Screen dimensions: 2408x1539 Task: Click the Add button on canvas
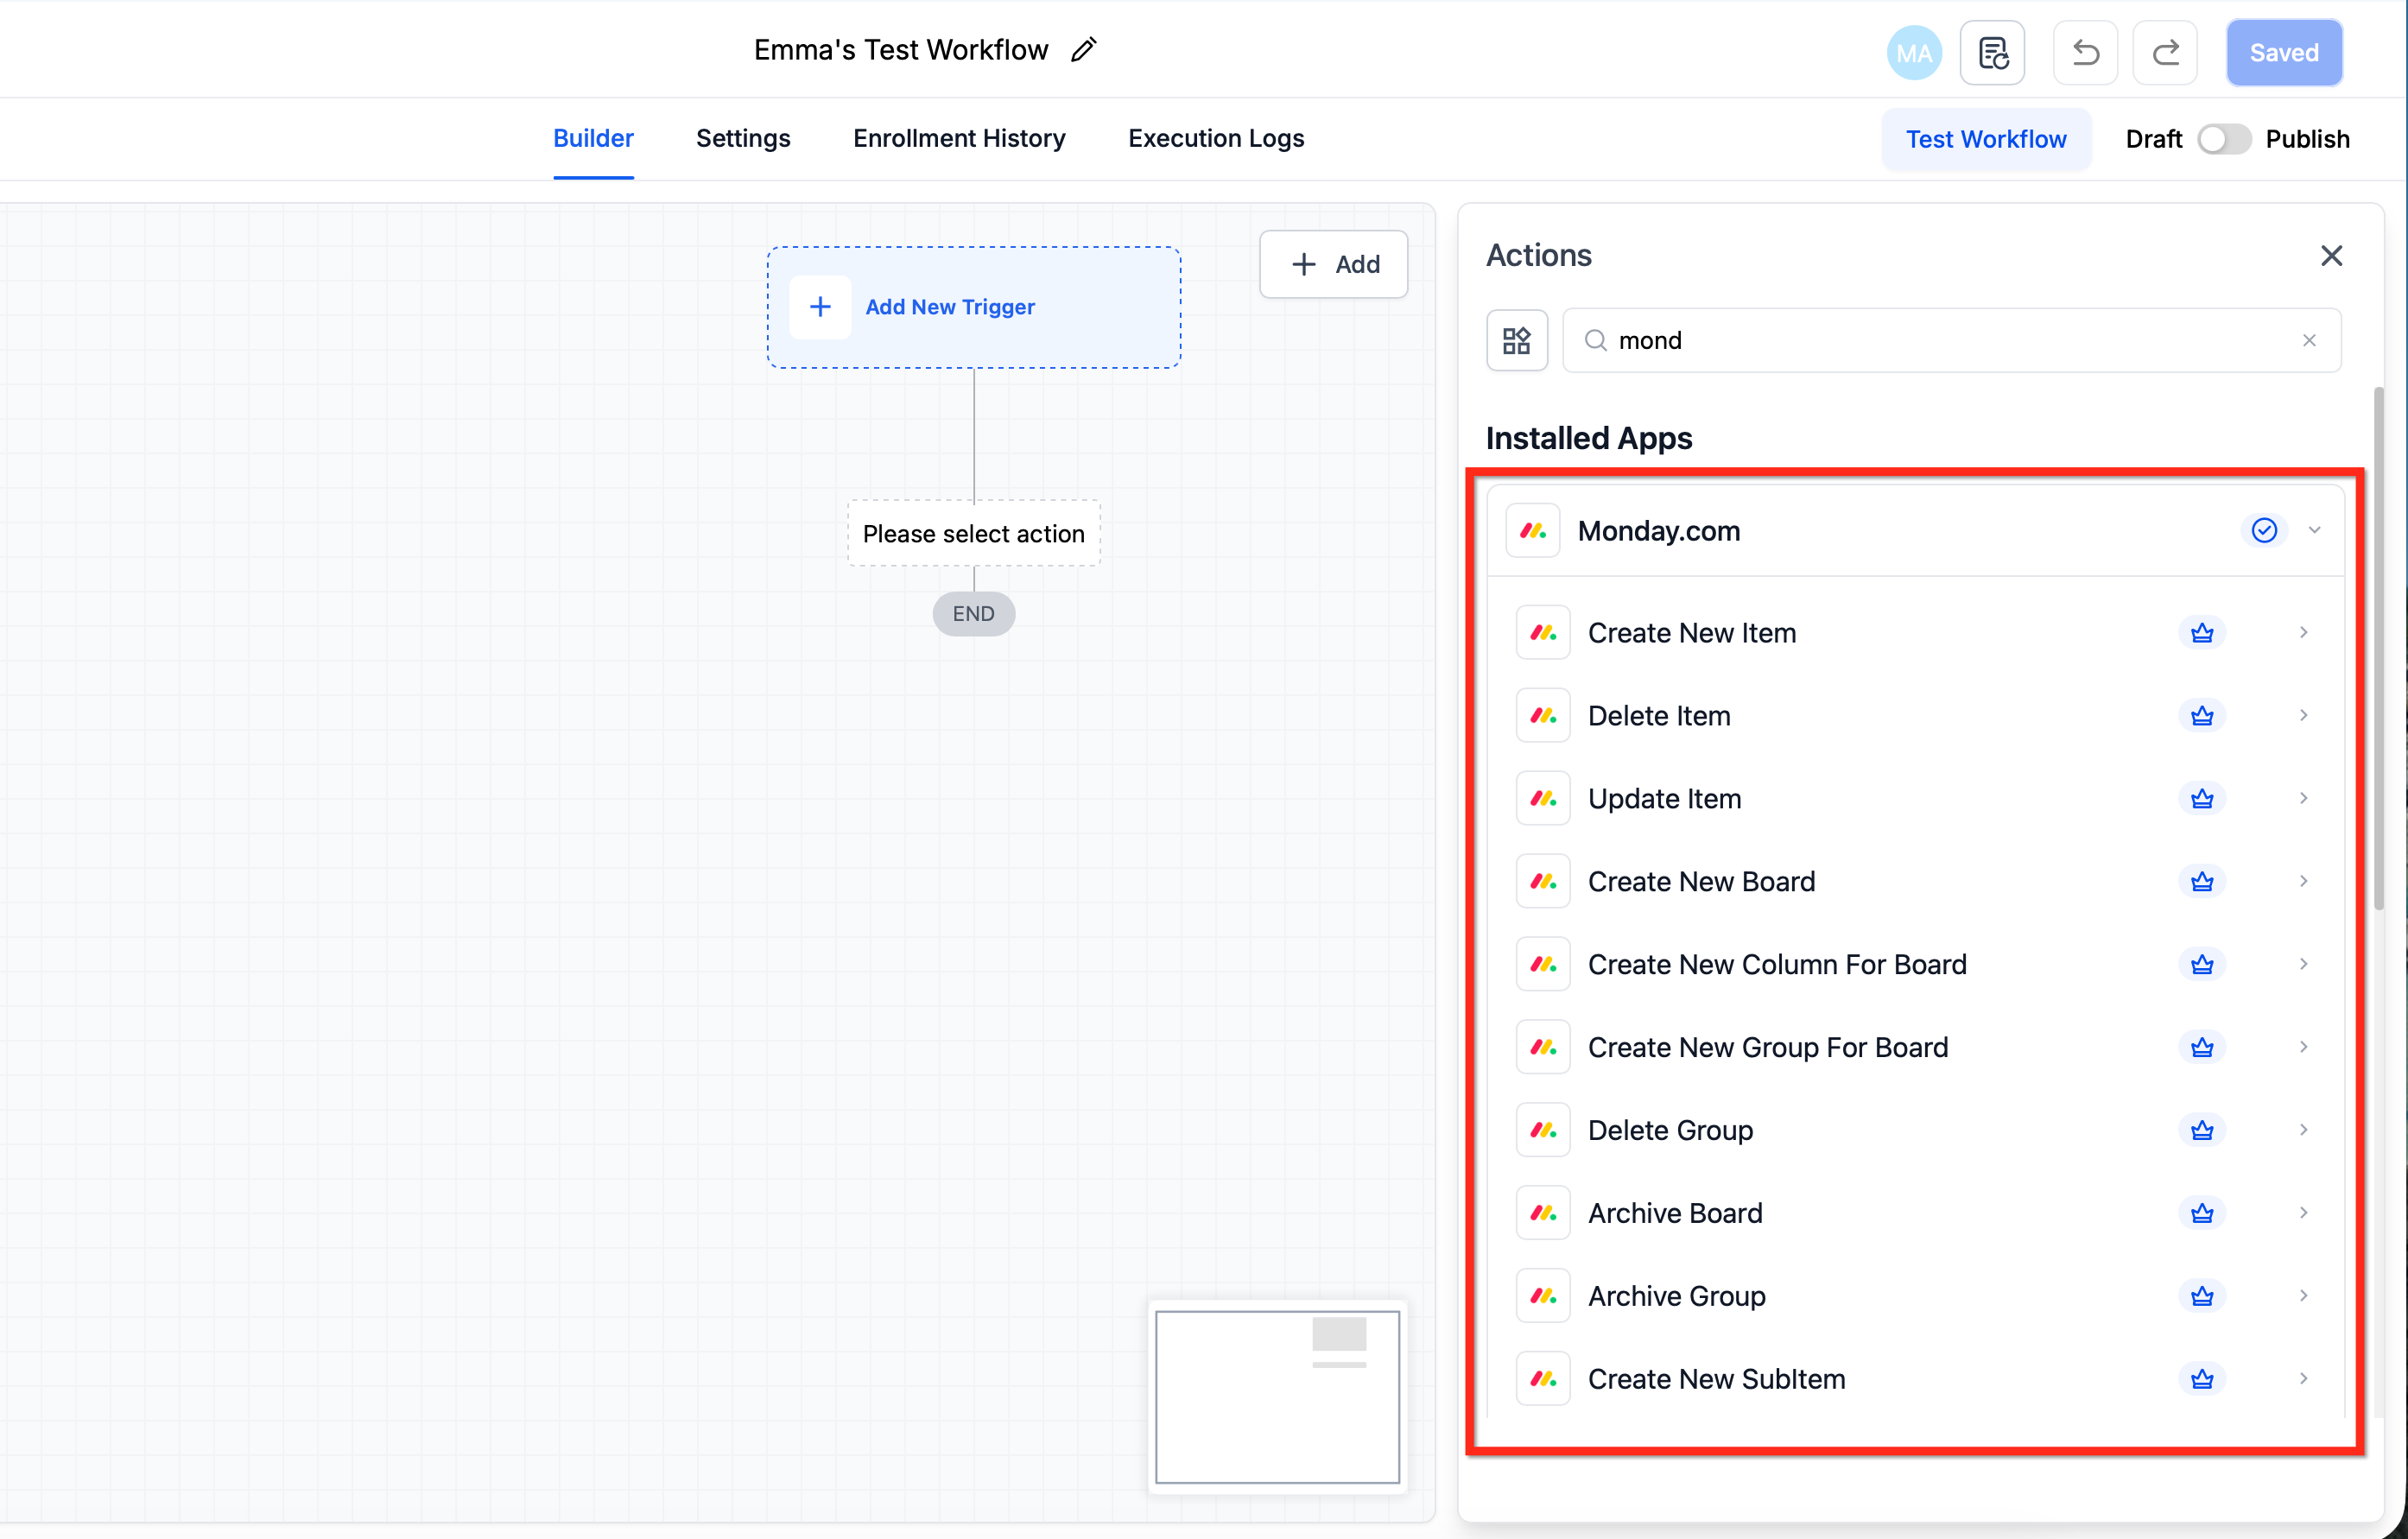[1333, 265]
